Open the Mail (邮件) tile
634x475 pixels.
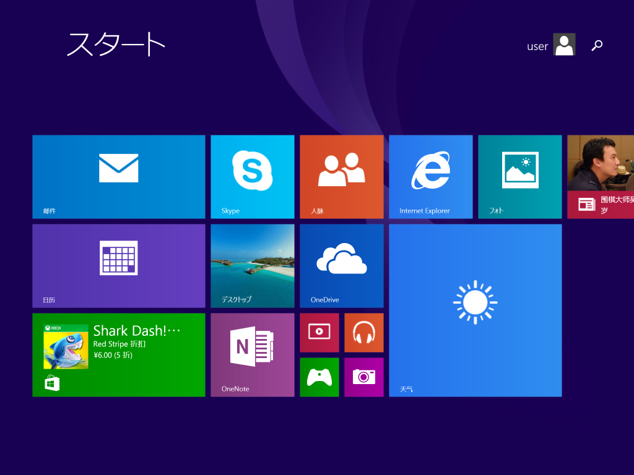click(x=118, y=176)
